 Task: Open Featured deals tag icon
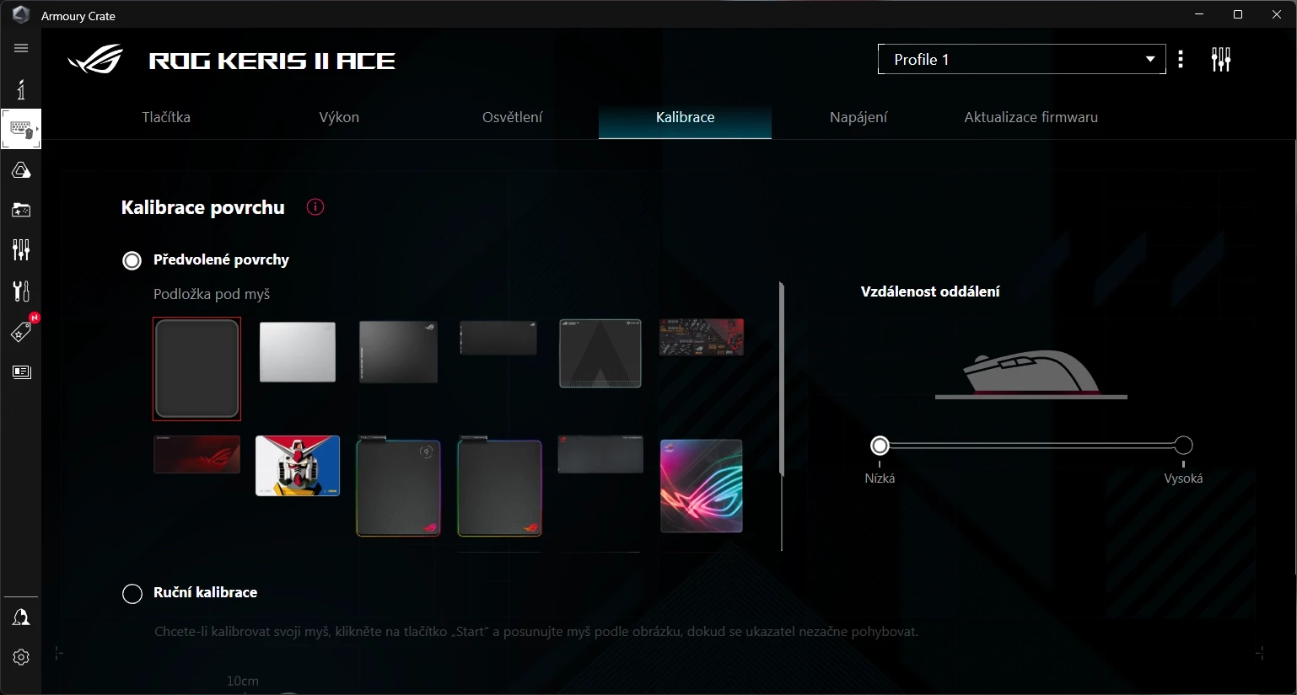coord(21,332)
